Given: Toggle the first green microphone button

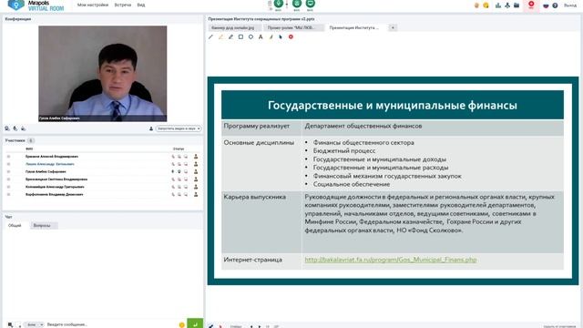Looking at the screenshot, I should [279, 4].
